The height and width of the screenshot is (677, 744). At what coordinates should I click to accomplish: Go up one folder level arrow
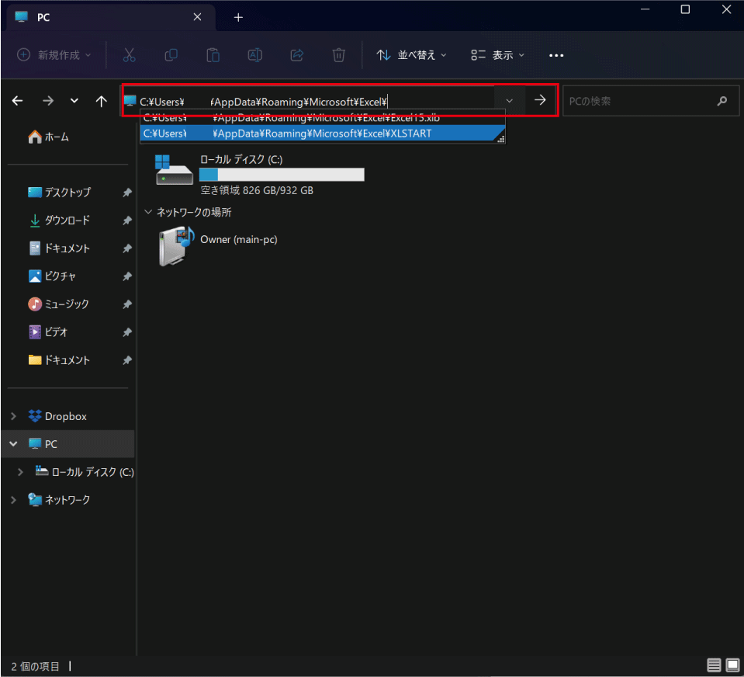[x=101, y=101]
